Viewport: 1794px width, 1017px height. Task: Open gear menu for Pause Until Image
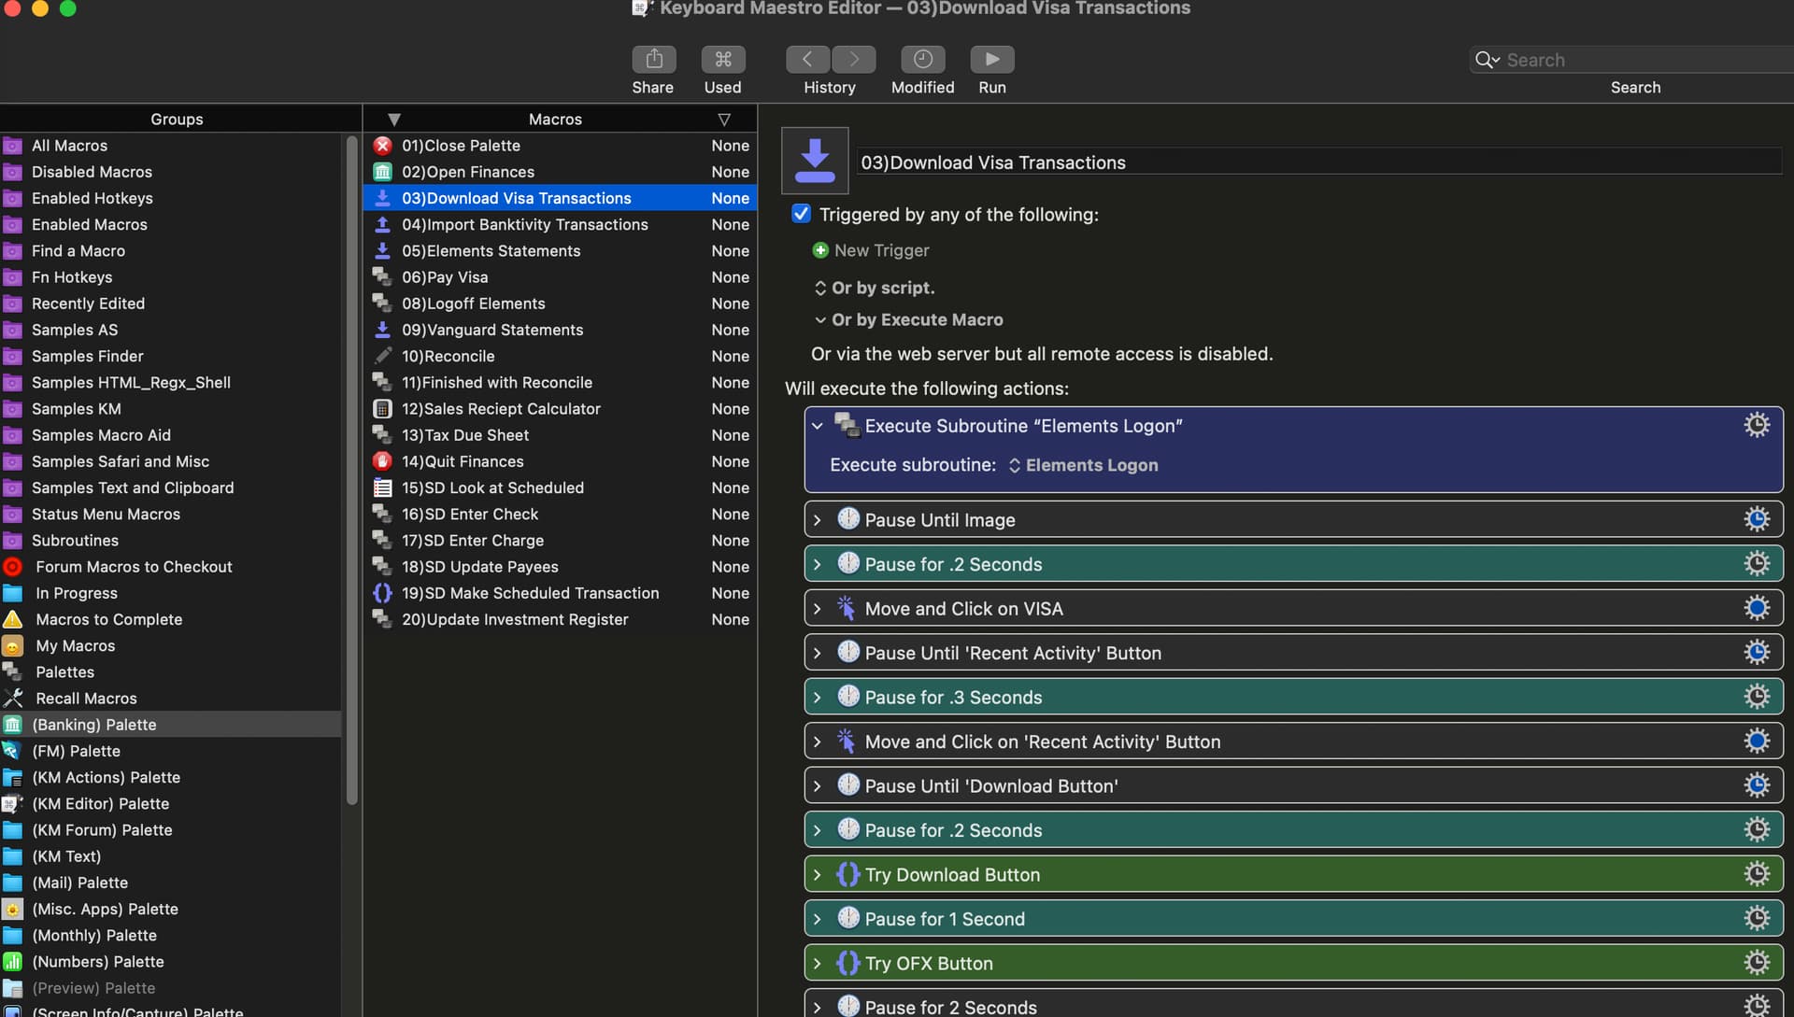[1757, 519]
